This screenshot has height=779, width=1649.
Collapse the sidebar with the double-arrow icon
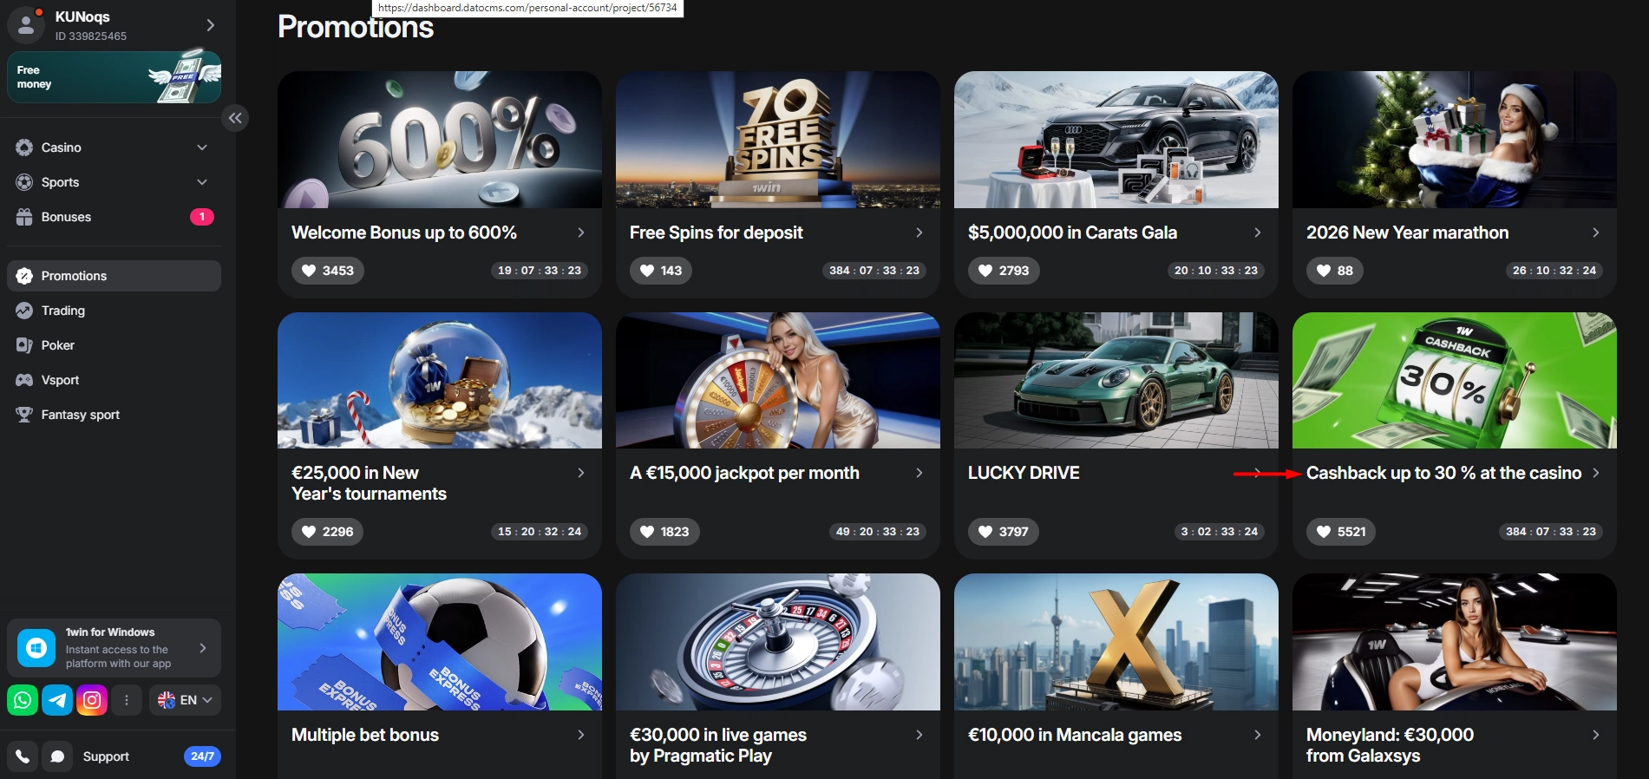[x=235, y=118]
